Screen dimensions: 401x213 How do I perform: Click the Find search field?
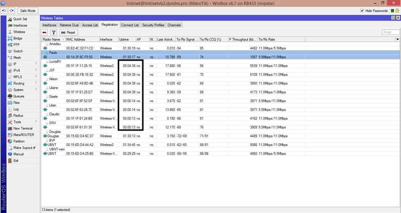tap(391, 32)
